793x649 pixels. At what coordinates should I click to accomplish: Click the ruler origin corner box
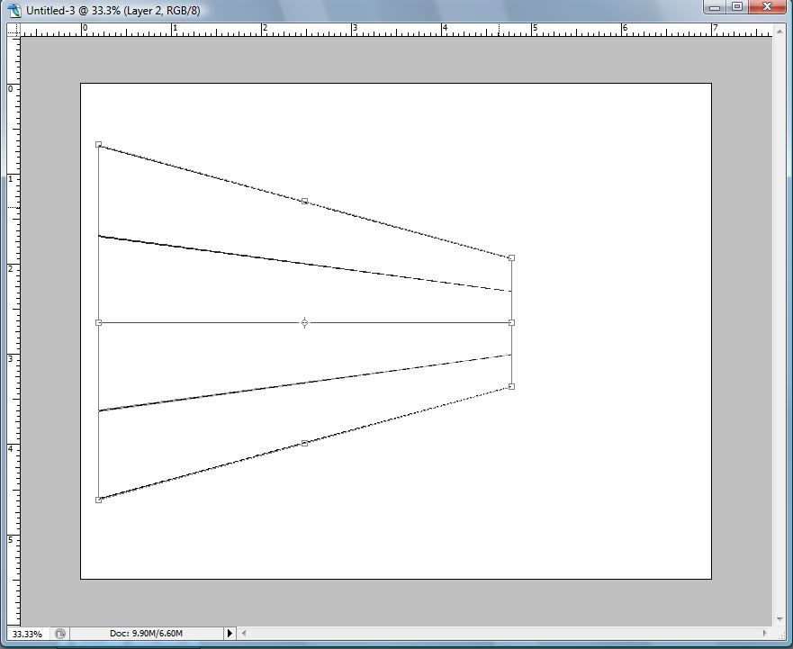14,30
